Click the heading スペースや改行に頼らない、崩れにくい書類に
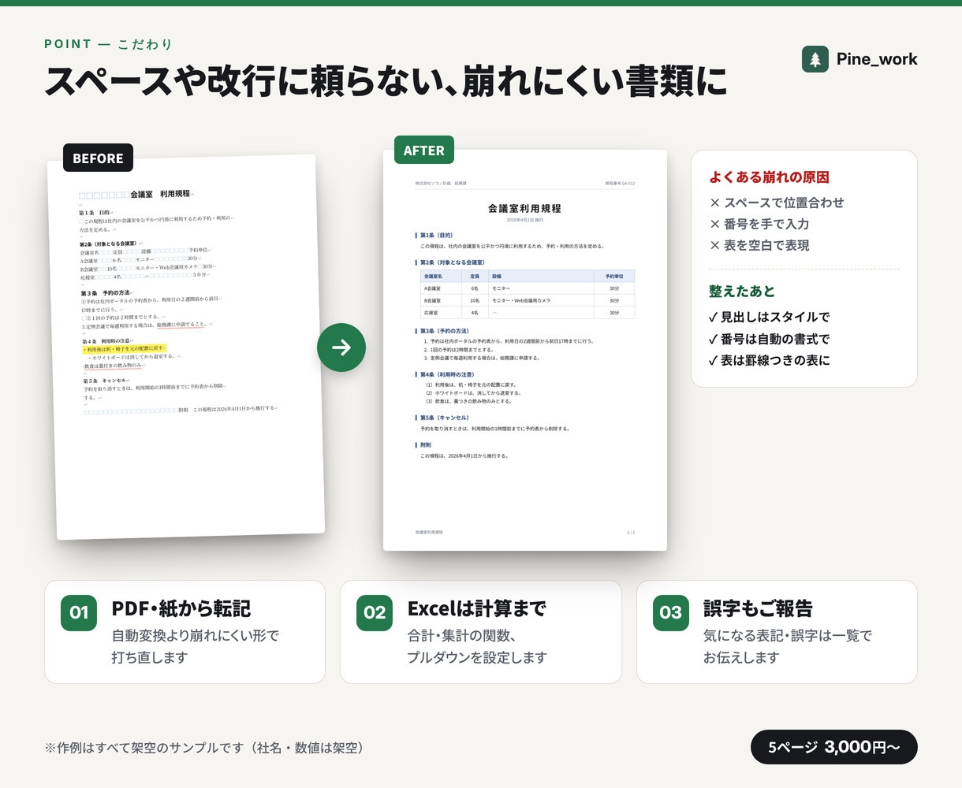The width and height of the screenshot is (962, 788). [385, 81]
